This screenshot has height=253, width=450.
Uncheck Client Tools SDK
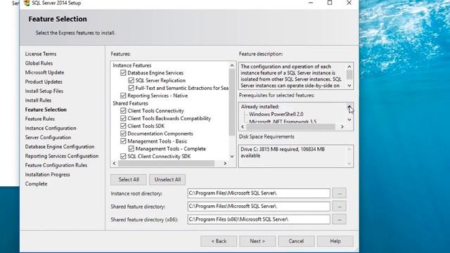pyautogui.click(x=123, y=126)
